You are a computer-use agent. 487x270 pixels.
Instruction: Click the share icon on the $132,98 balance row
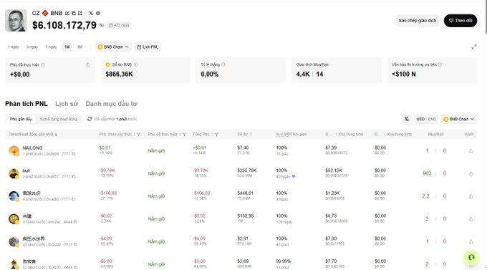click(x=471, y=218)
